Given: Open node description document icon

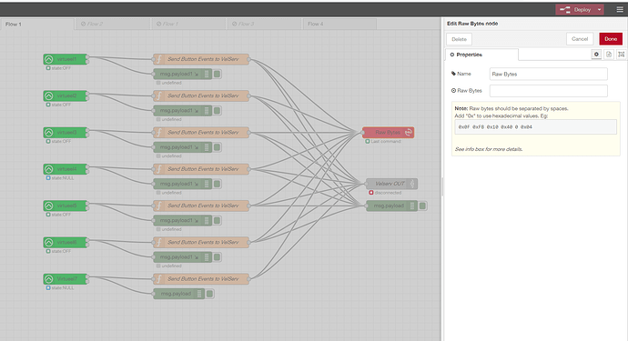Looking at the screenshot, I should (x=609, y=55).
